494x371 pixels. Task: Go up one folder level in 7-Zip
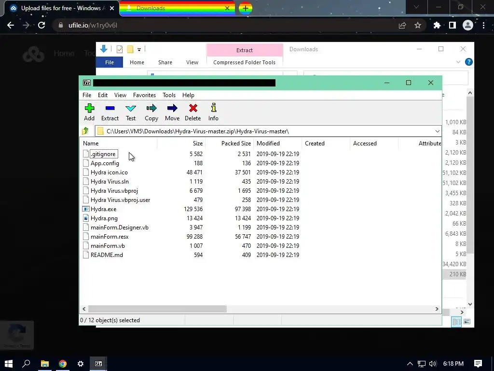coord(85,131)
